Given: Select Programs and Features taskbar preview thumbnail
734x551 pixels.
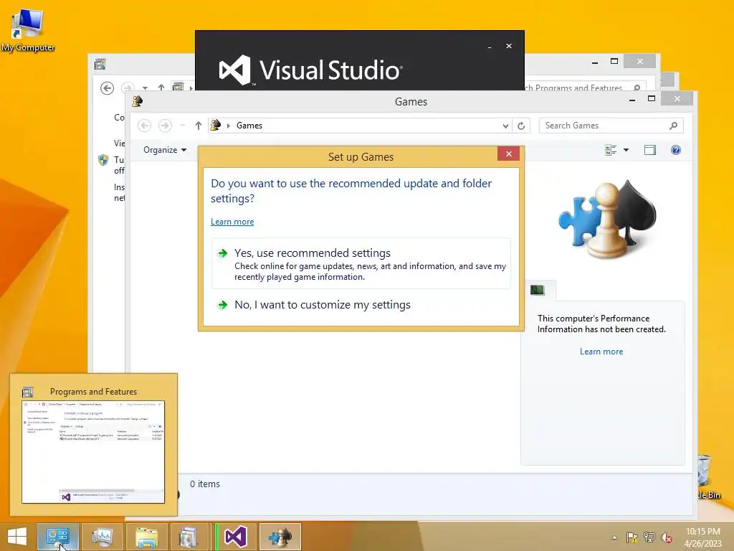Looking at the screenshot, I should pyautogui.click(x=93, y=452).
